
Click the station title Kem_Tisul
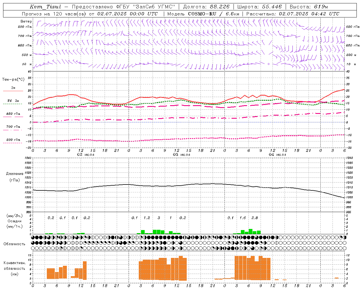point(45,7)
